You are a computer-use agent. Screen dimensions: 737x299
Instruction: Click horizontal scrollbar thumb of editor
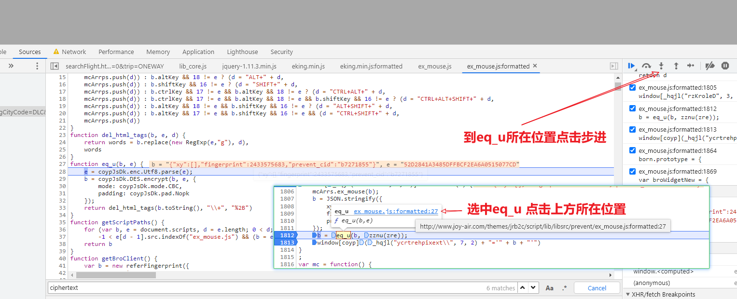(x=116, y=275)
